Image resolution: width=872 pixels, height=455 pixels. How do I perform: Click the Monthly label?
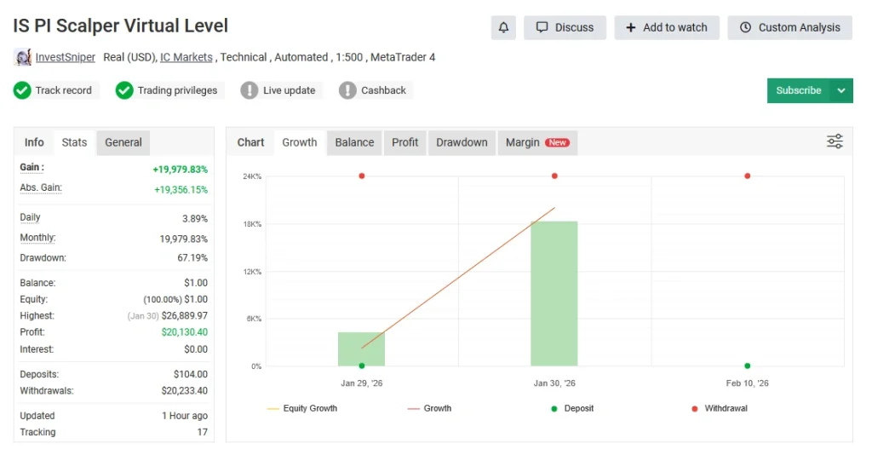pos(37,238)
